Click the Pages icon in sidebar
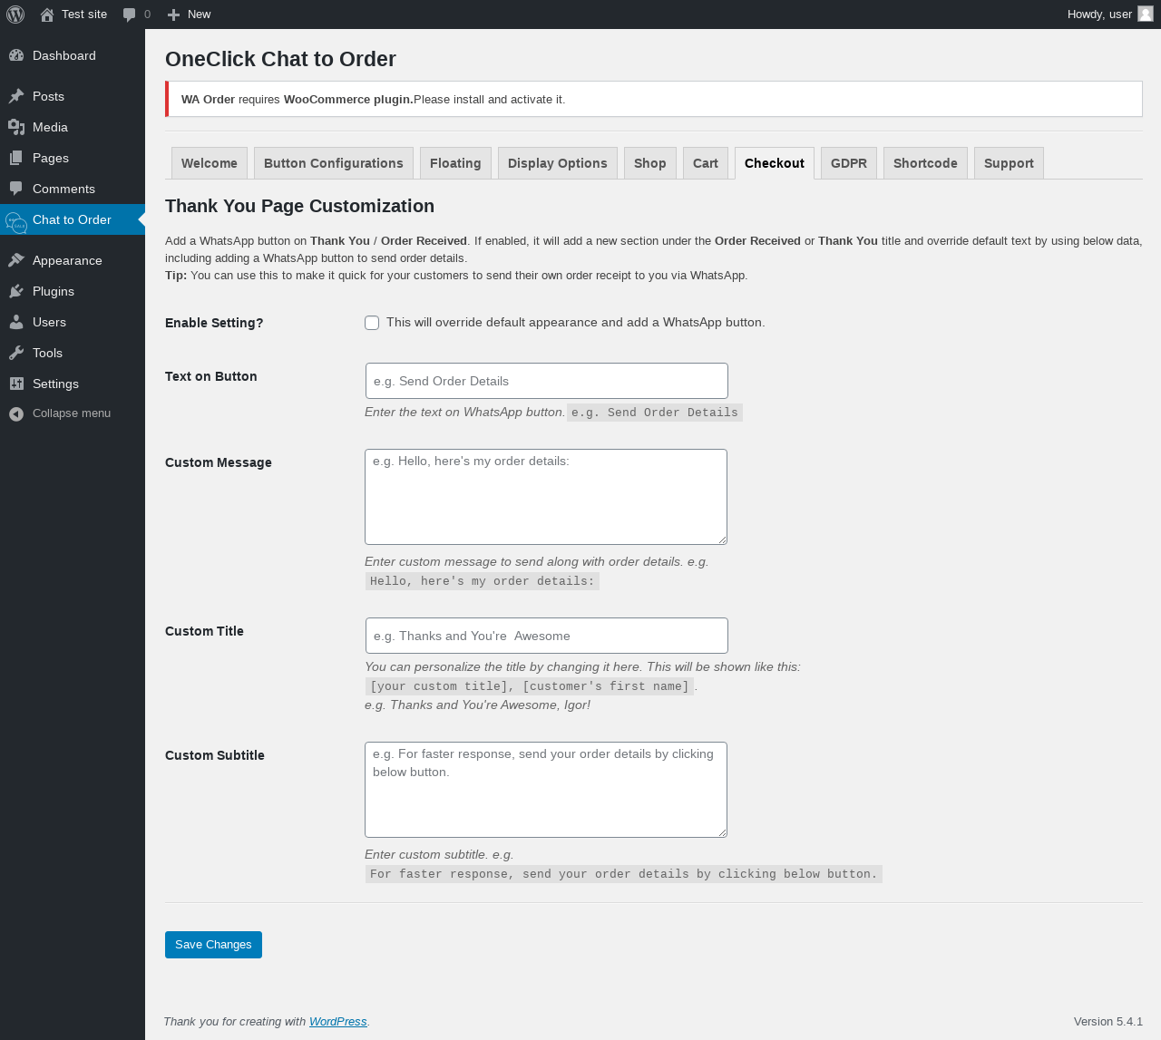Screen dimensions: 1161x1040 16,158
